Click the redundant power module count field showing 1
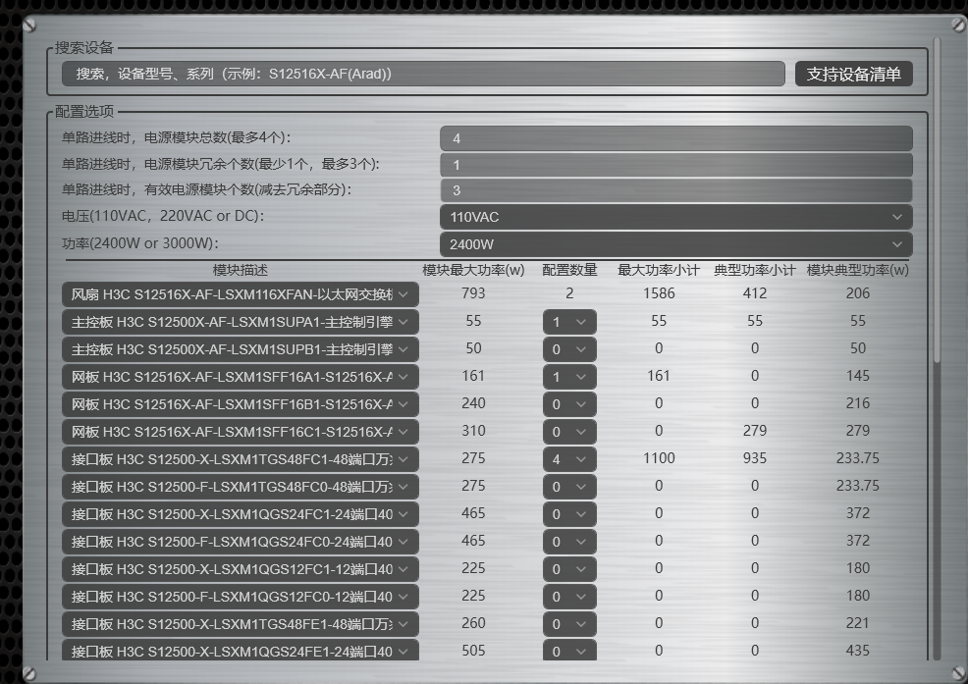 (676, 165)
